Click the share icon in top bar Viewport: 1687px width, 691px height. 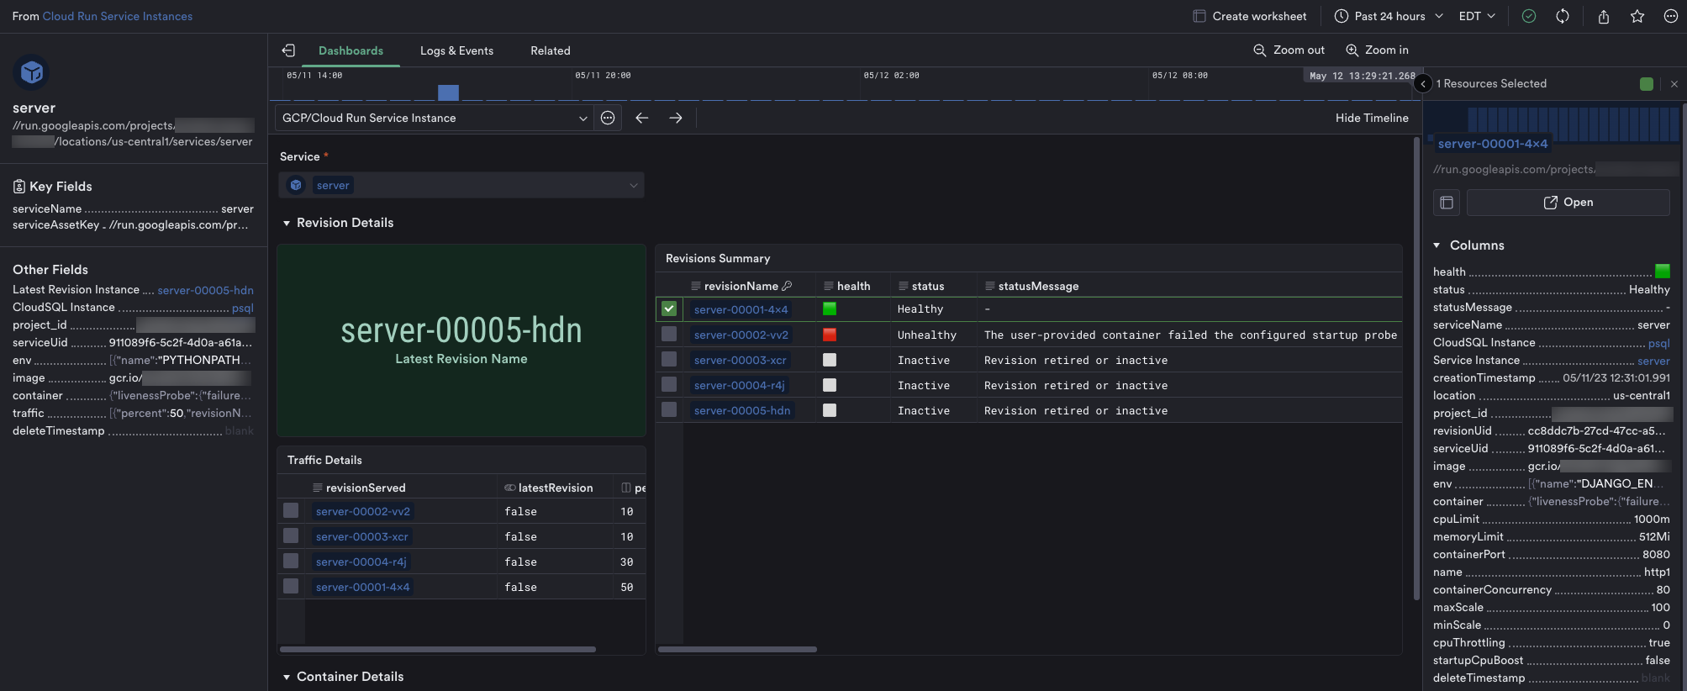point(1604,16)
